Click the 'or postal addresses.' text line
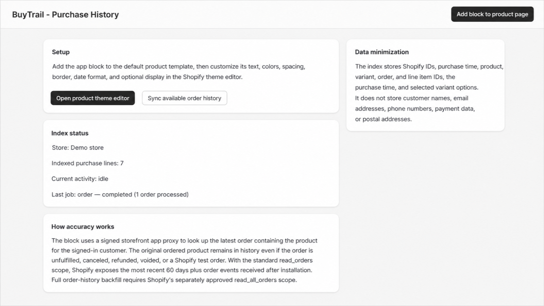 pos(384,119)
